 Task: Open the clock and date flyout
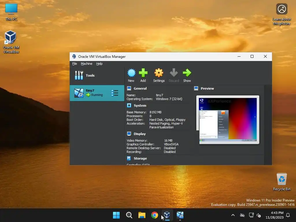tap(275, 215)
